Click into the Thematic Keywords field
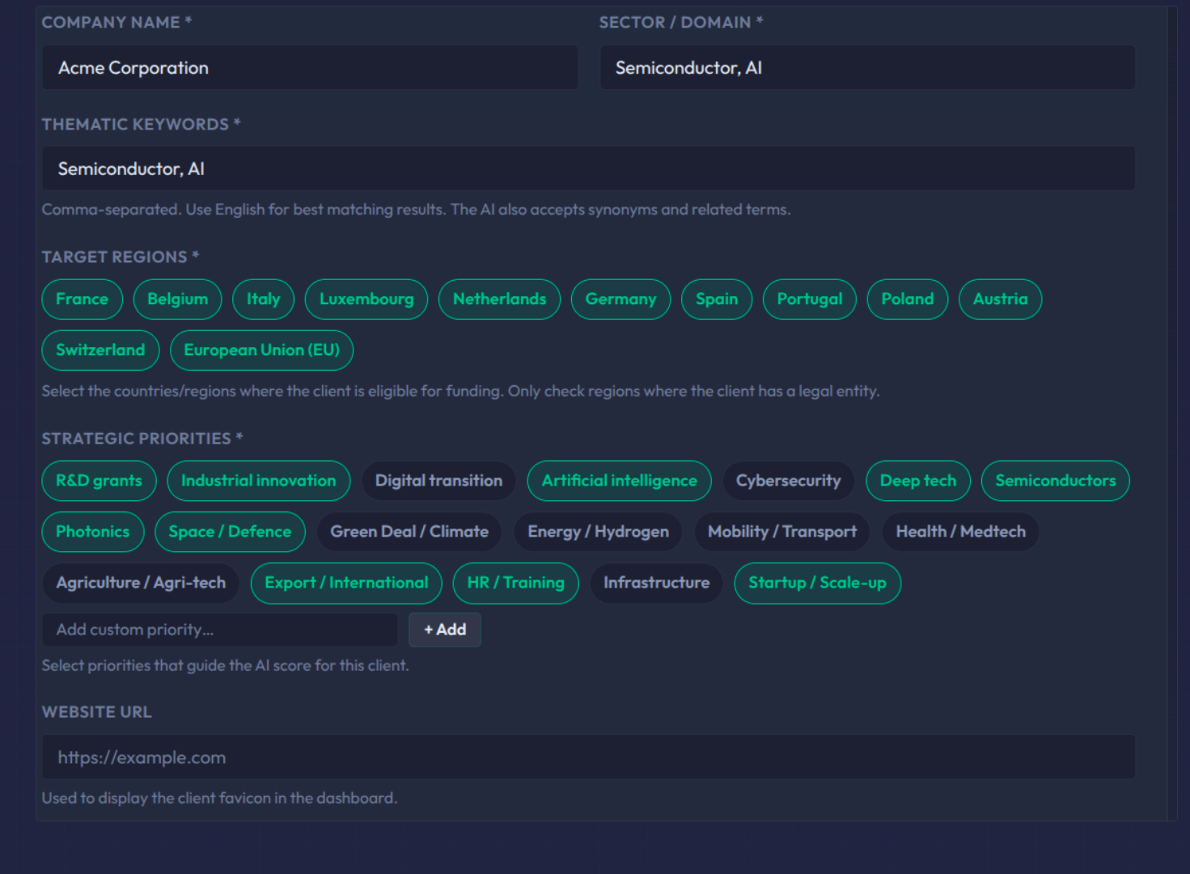Viewport: 1190px width, 874px height. (x=588, y=168)
